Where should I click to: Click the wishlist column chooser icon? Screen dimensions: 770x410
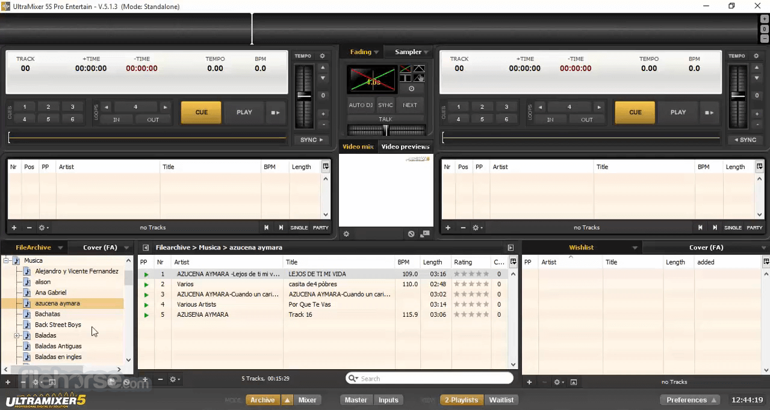click(x=766, y=262)
